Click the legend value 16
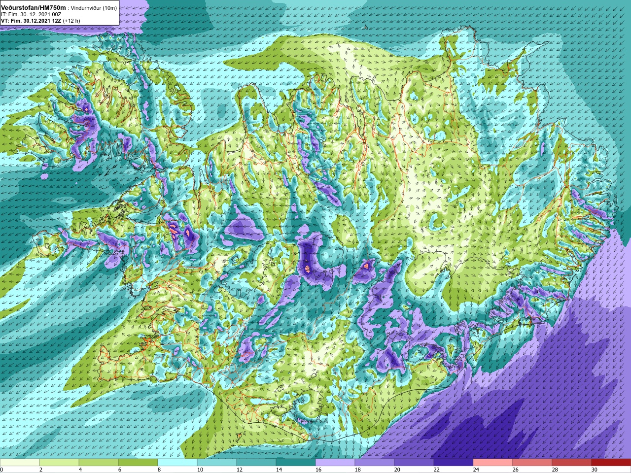Viewport: 631px width, 473px height. click(318, 470)
